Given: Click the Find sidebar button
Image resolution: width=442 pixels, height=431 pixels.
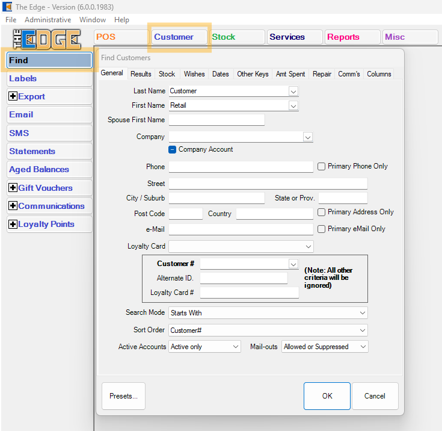Looking at the screenshot, I should click(49, 60).
